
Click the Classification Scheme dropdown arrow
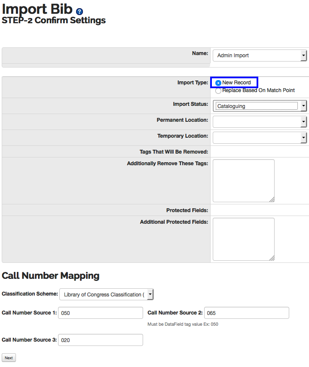click(x=150, y=294)
